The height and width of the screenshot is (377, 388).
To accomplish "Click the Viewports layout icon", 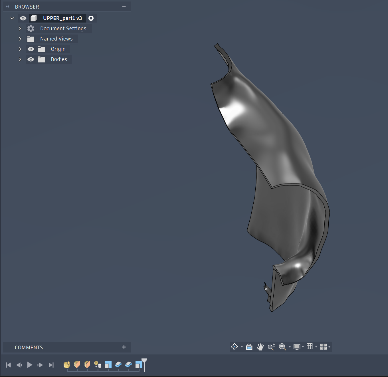I will 323,347.
